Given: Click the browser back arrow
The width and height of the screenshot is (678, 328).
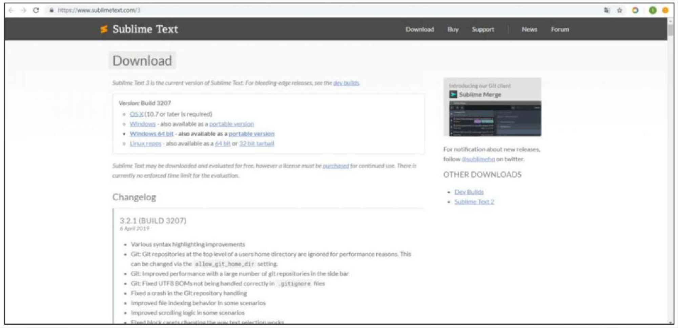Looking at the screenshot, I should pos(11,10).
